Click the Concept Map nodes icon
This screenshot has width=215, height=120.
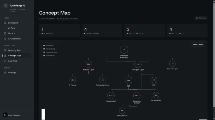(5, 56)
